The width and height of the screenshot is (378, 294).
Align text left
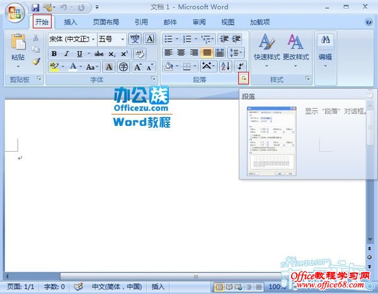tap(168, 52)
